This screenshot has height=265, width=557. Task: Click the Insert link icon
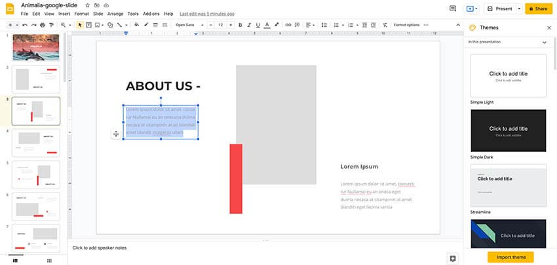pos(288,25)
